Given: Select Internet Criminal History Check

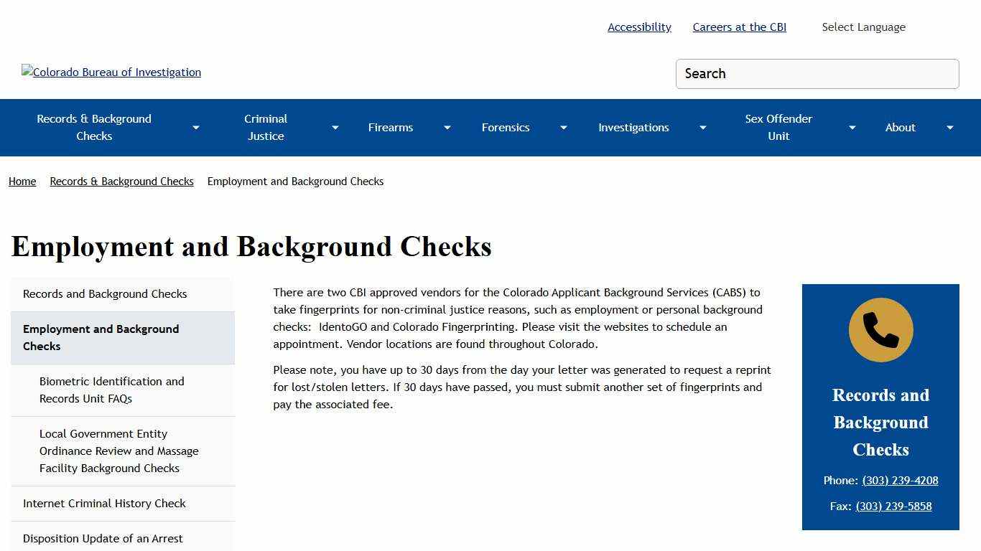Looking at the screenshot, I should click(x=105, y=503).
